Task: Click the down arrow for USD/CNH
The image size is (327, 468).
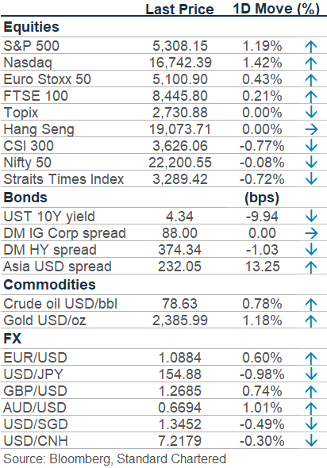Action: (x=311, y=441)
